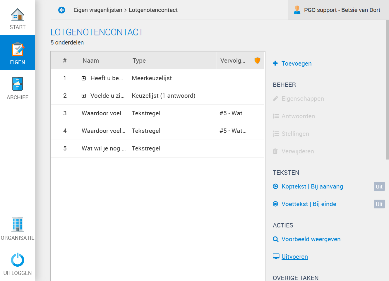Click the blue back arrow icon
Screen dimensions: 389x281
click(x=61, y=10)
